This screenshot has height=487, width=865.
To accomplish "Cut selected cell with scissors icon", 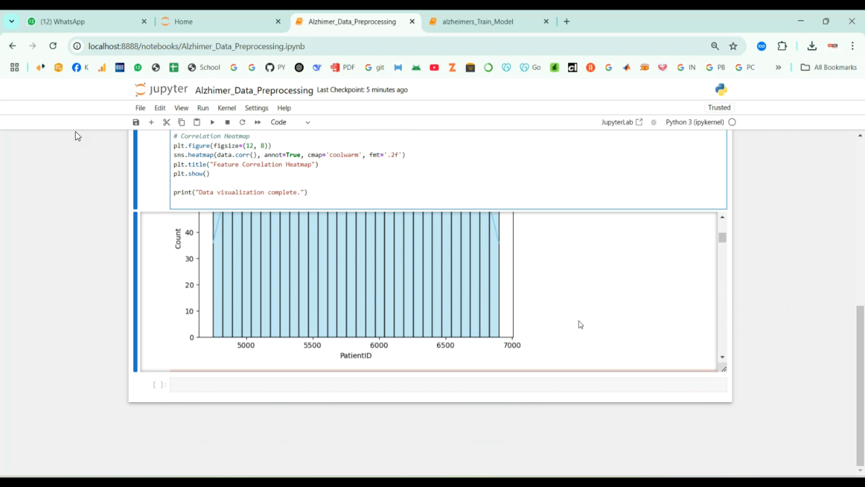I will pos(167,122).
